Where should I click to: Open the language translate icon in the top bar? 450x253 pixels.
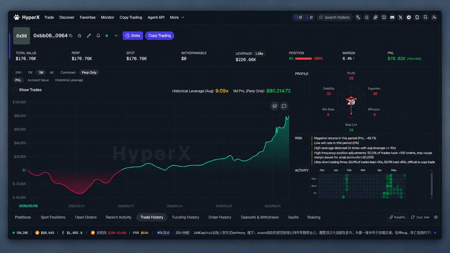[358, 17]
